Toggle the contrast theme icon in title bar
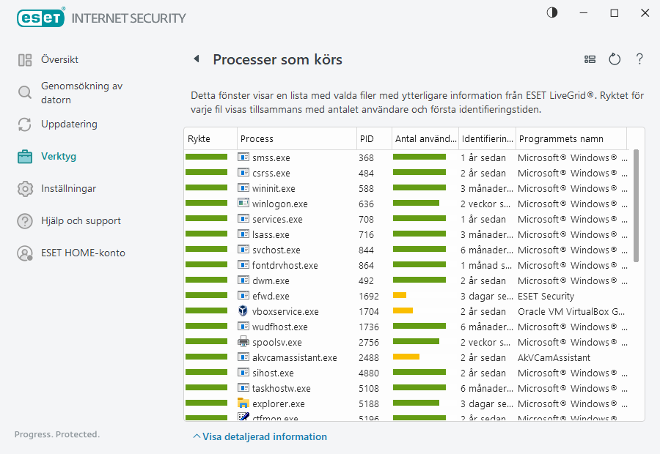Image resolution: width=660 pixels, height=454 pixels. pyautogui.click(x=551, y=12)
